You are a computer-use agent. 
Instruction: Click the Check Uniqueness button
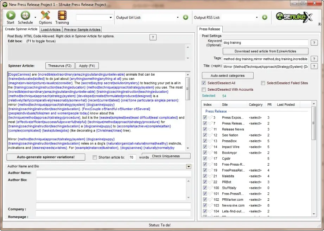pyautogui.click(x=166, y=156)
